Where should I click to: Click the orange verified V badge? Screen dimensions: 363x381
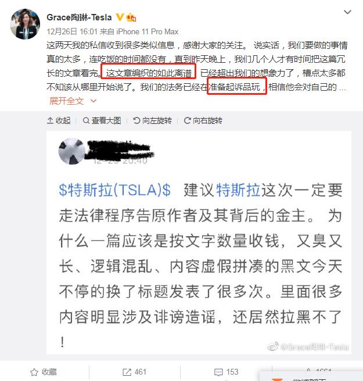tap(120, 17)
